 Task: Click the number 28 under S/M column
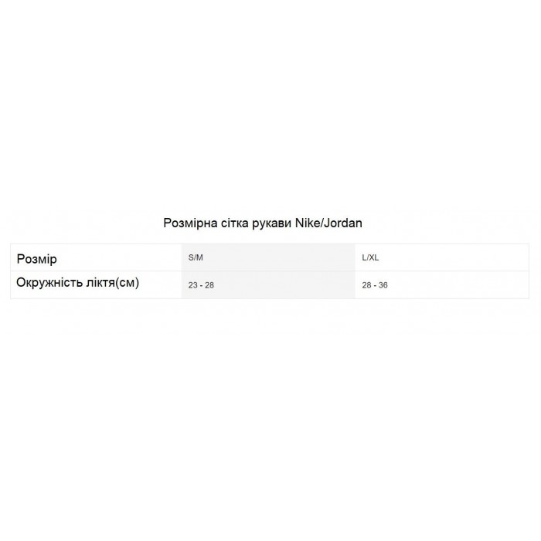(209, 285)
